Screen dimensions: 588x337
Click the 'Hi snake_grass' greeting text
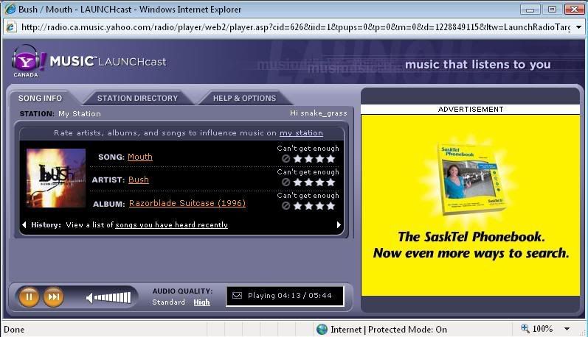(319, 113)
